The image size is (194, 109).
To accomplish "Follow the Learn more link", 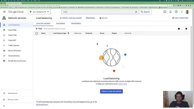I will 122,84.
